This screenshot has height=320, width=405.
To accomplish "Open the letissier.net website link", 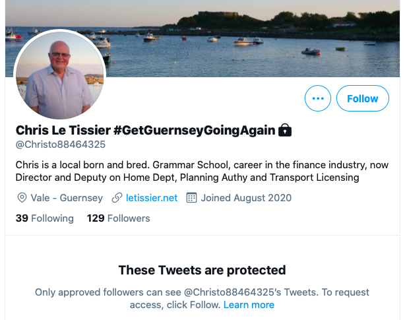I will click(x=152, y=198).
